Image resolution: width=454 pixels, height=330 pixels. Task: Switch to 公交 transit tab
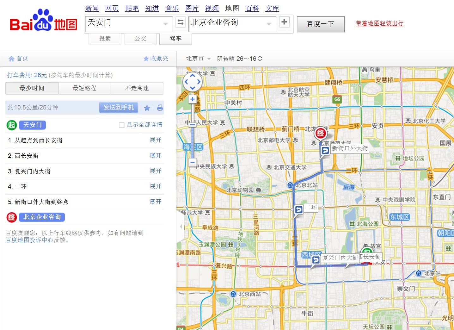[140, 39]
